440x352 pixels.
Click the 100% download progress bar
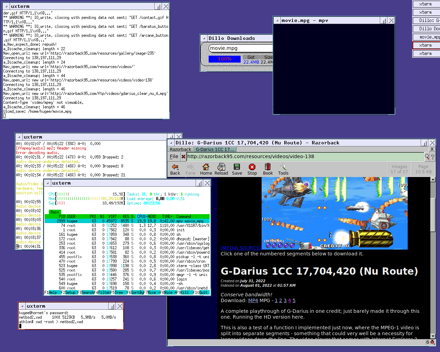click(x=224, y=59)
